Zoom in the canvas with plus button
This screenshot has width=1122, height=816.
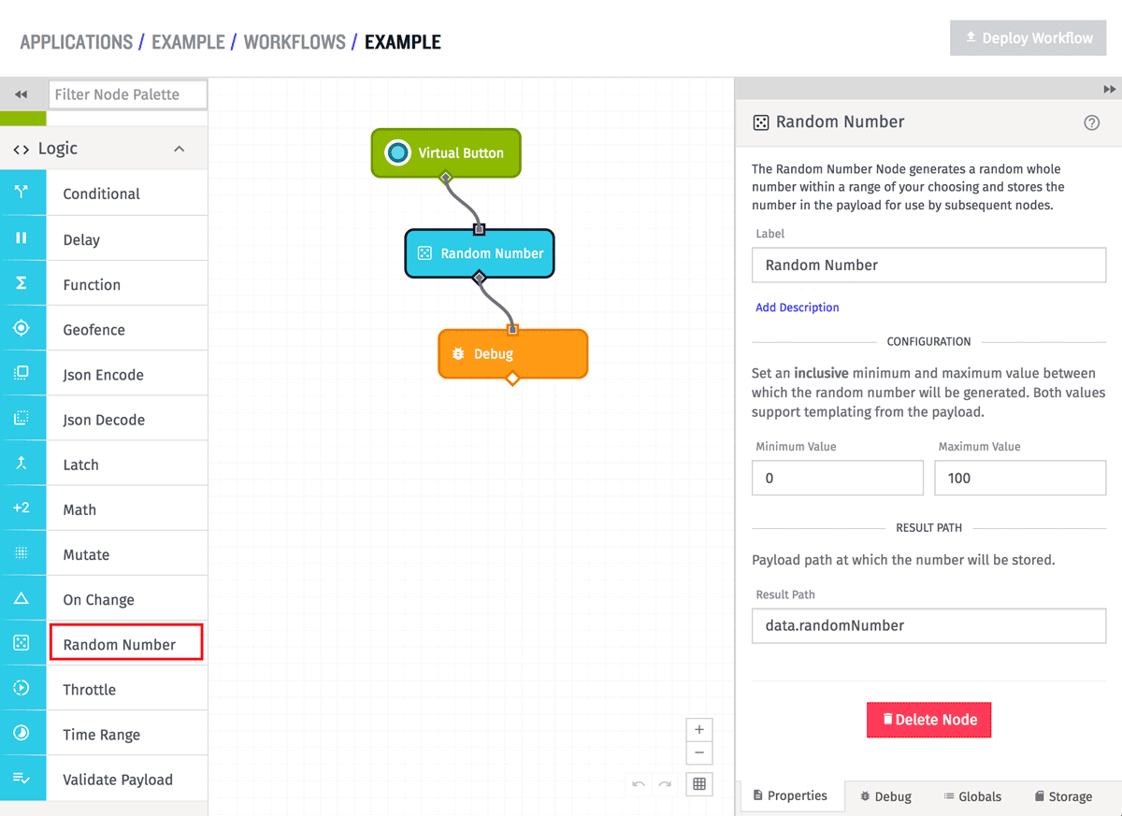[x=699, y=730]
